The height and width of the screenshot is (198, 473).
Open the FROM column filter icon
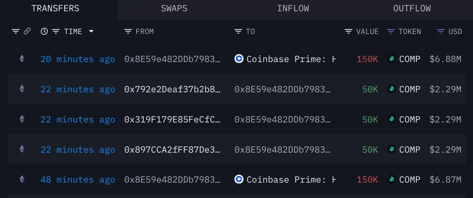pyautogui.click(x=128, y=31)
